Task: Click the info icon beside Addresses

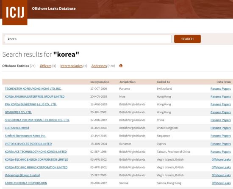Action: (x=121, y=66)
